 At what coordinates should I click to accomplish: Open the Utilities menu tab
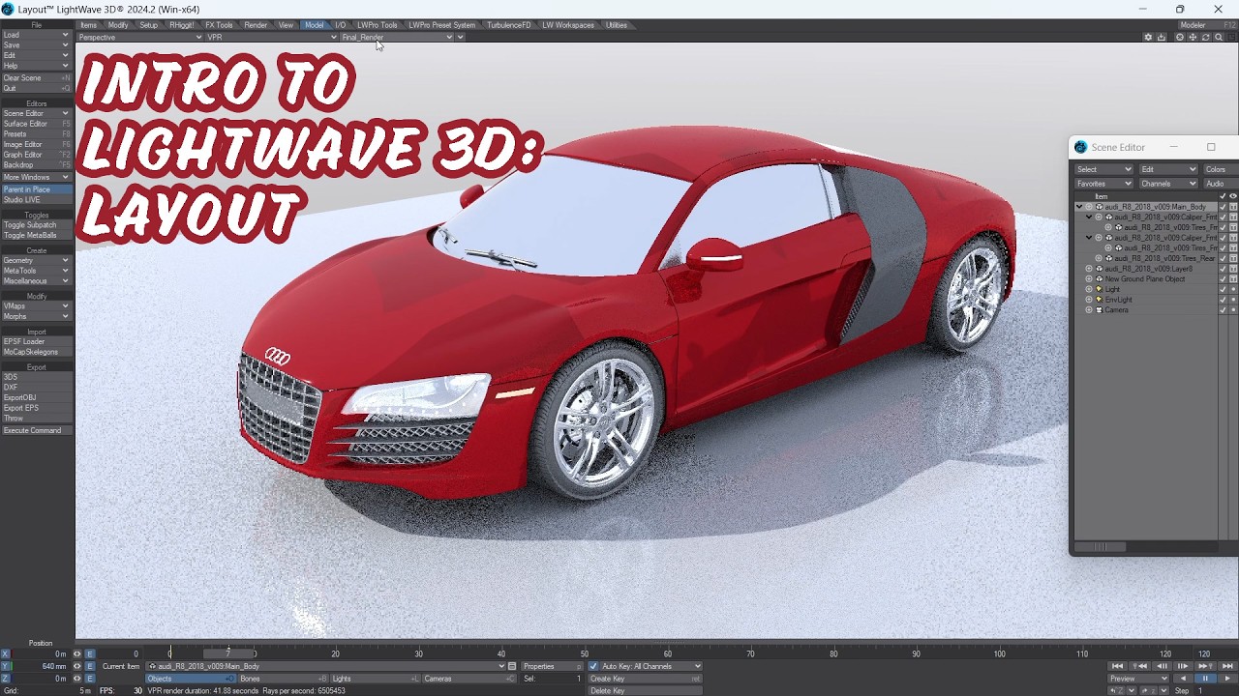click(617, 25)
